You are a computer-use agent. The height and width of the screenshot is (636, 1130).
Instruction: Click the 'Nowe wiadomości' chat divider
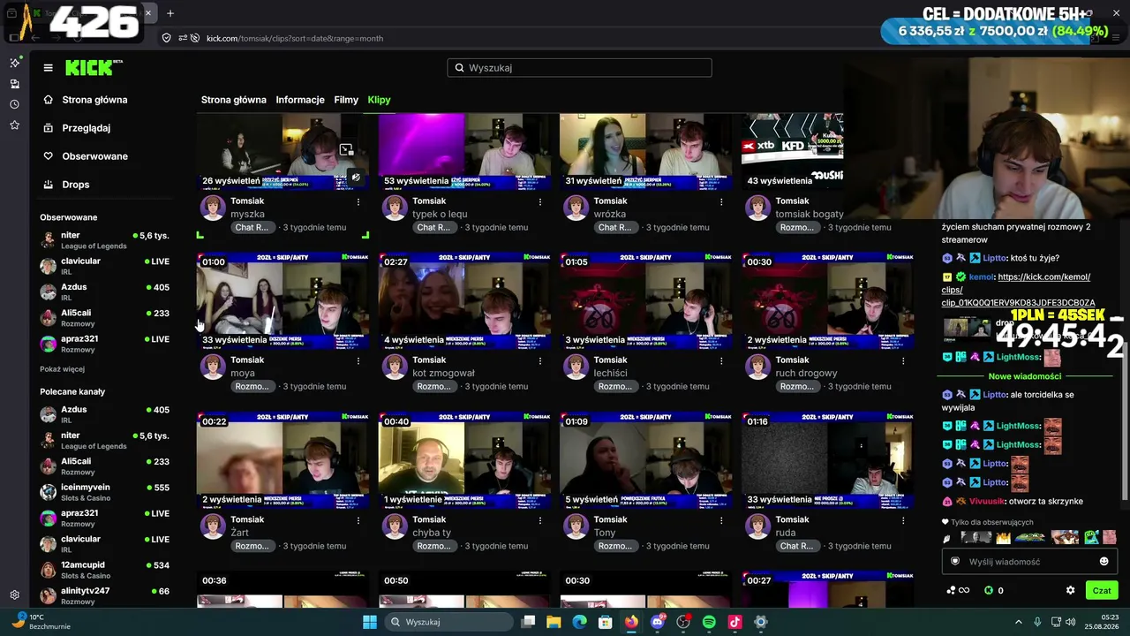pyautogui.click(x=1025, y=376)
